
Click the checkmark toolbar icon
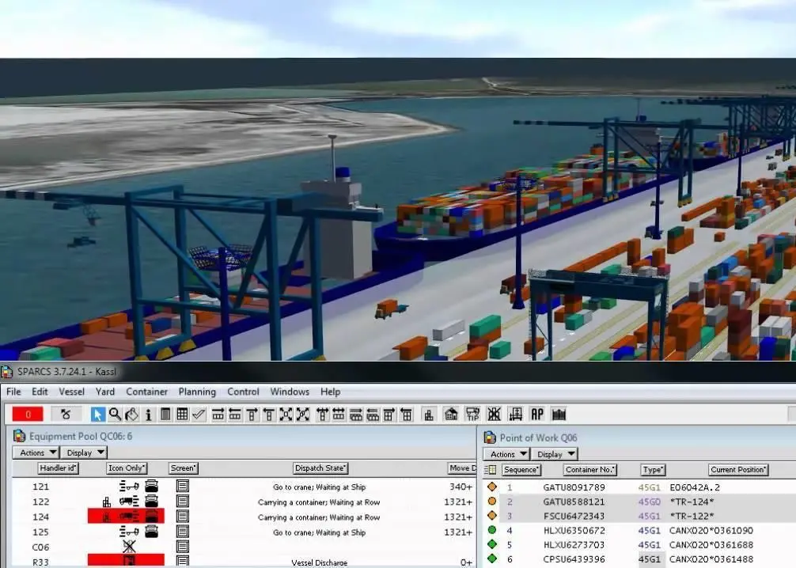(x=199, y=415)
